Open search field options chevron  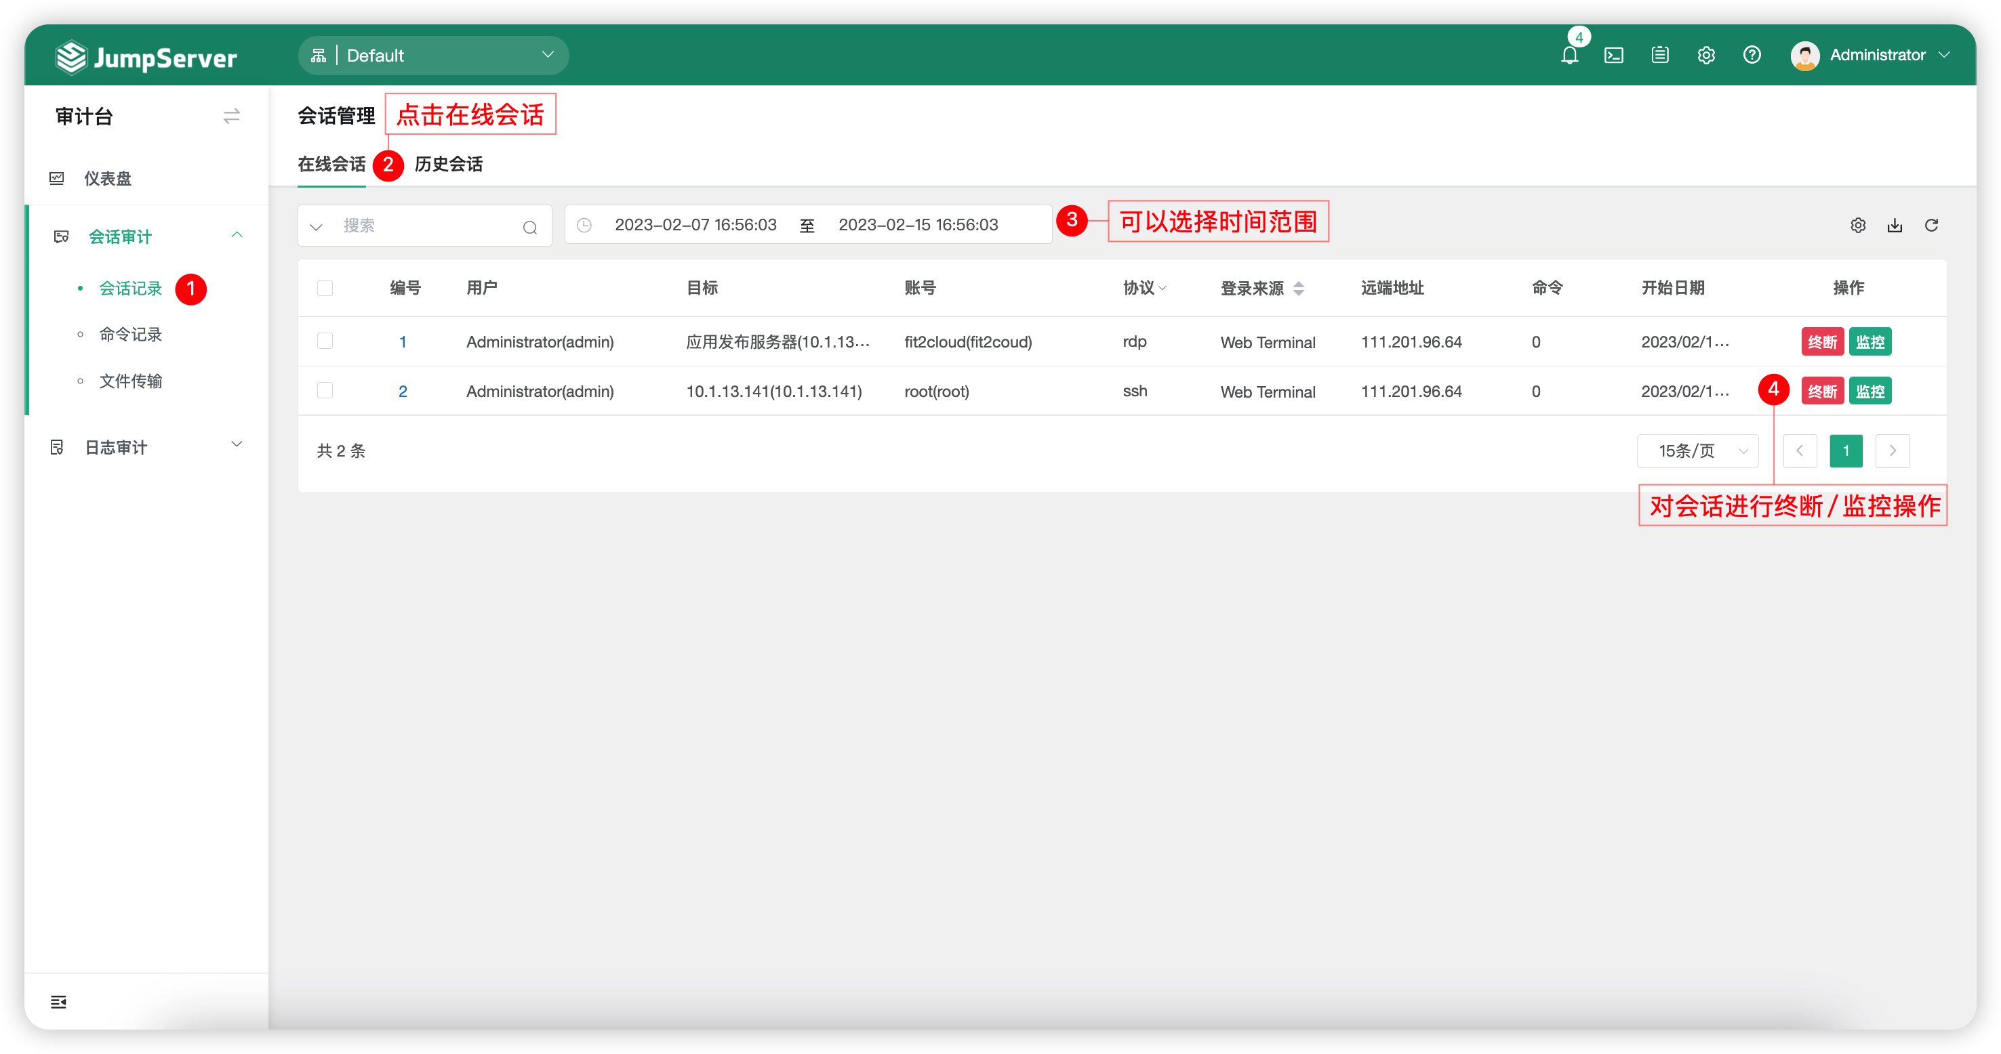tap(315, 227)
